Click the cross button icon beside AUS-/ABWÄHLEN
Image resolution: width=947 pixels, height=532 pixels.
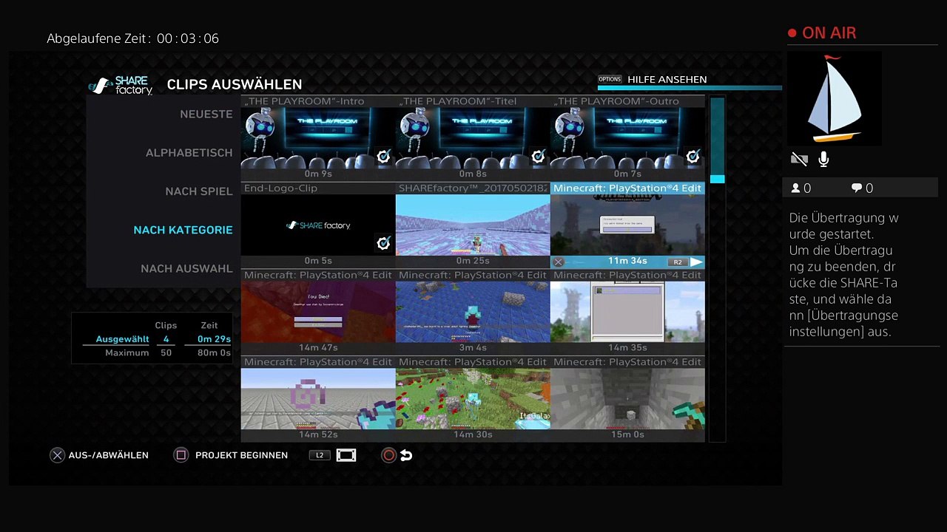pos(57,455)
